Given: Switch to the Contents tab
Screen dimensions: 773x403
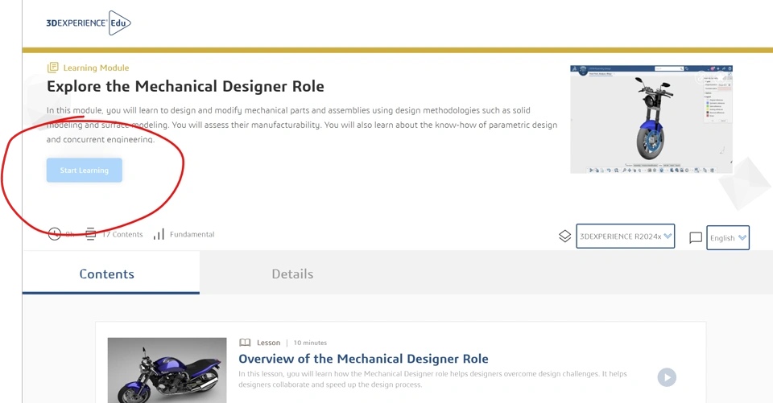Looking at the screenshot, I should pos(107,274).
